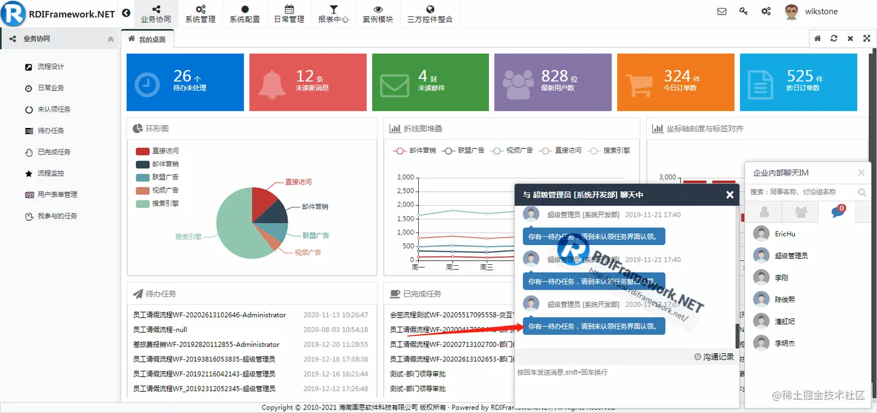This screenshot has width=877, height=413.
Task: Toggle 直接访问 legend in the pie chart
Action: click(x=157, y=151)
